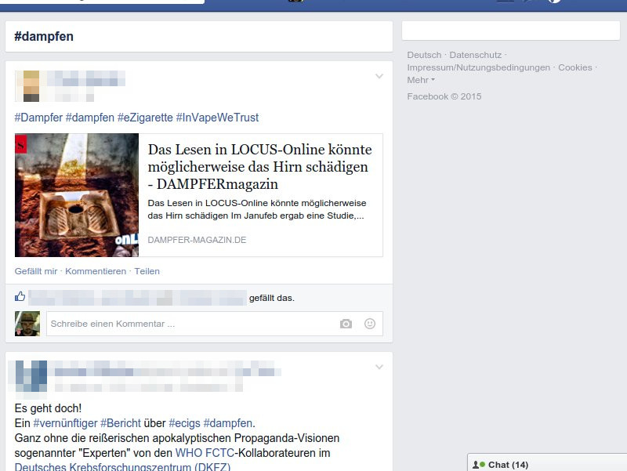
Task: Click 'Kommentieren' under the first post
Action: 96,271
